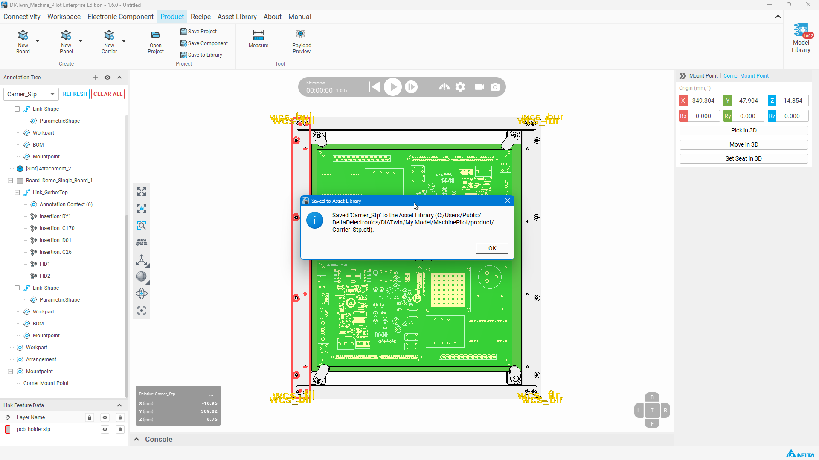Image resolution: width=819 pixels, height=460 pixels.
Task: Collapse the Mountpoint tree node
Action: coord(10,371)
